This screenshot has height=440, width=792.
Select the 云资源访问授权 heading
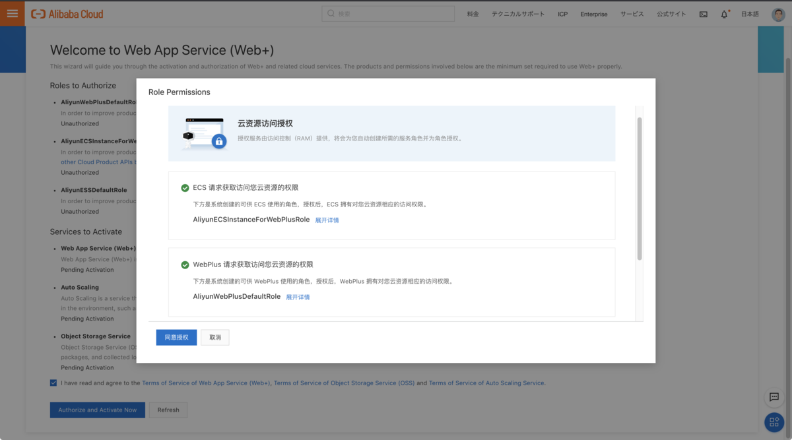265,123
